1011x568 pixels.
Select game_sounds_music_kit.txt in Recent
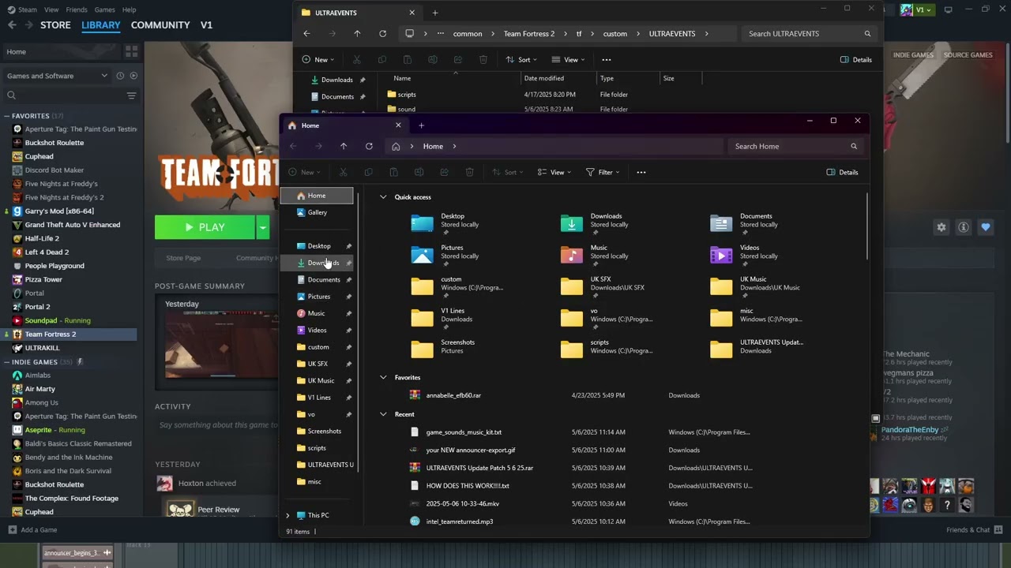coord(464,432)
